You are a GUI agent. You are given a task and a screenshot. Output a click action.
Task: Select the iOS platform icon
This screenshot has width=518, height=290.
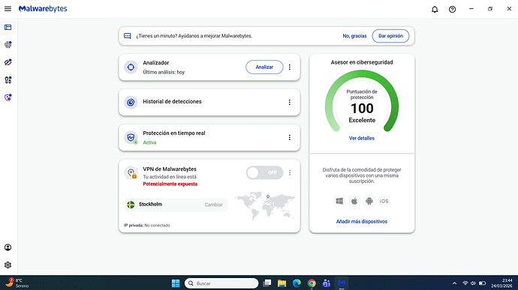point(384,201)
